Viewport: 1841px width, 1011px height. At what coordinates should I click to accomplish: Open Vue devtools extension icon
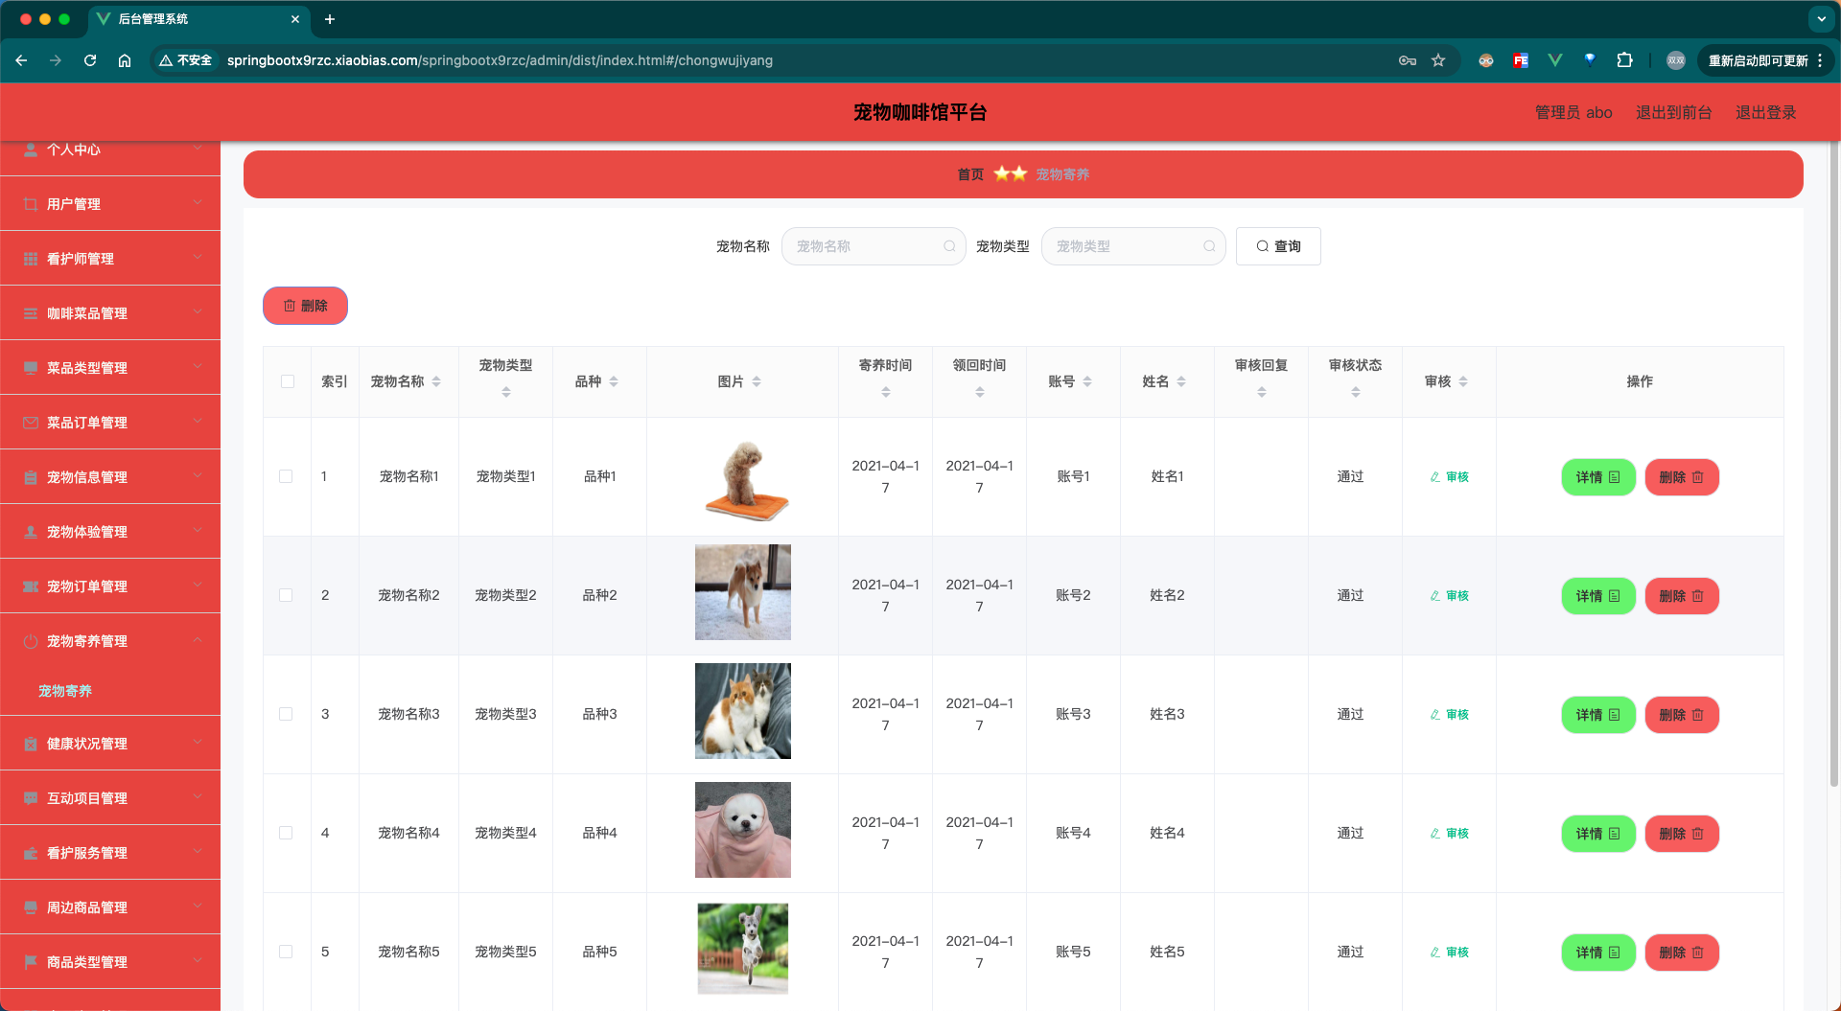(x=1555, y=60)
